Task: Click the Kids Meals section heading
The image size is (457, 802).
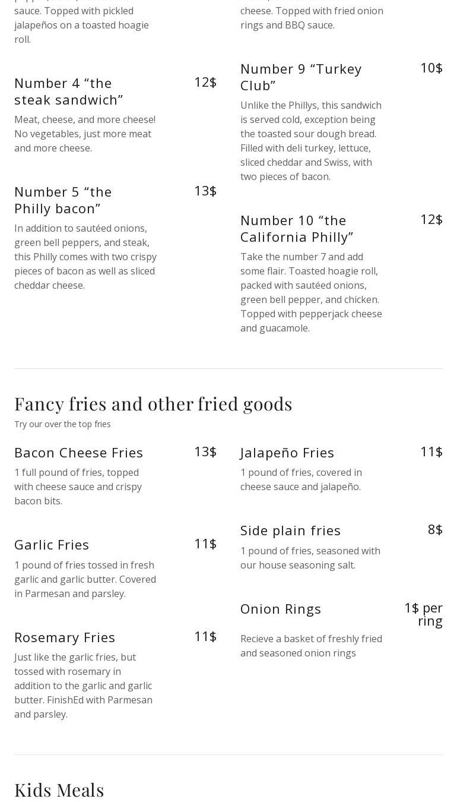Action: (x=59, y=790)
